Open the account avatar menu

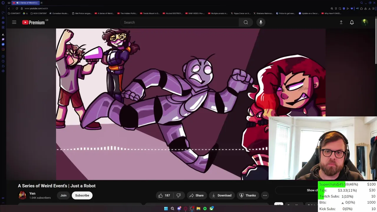364,22
